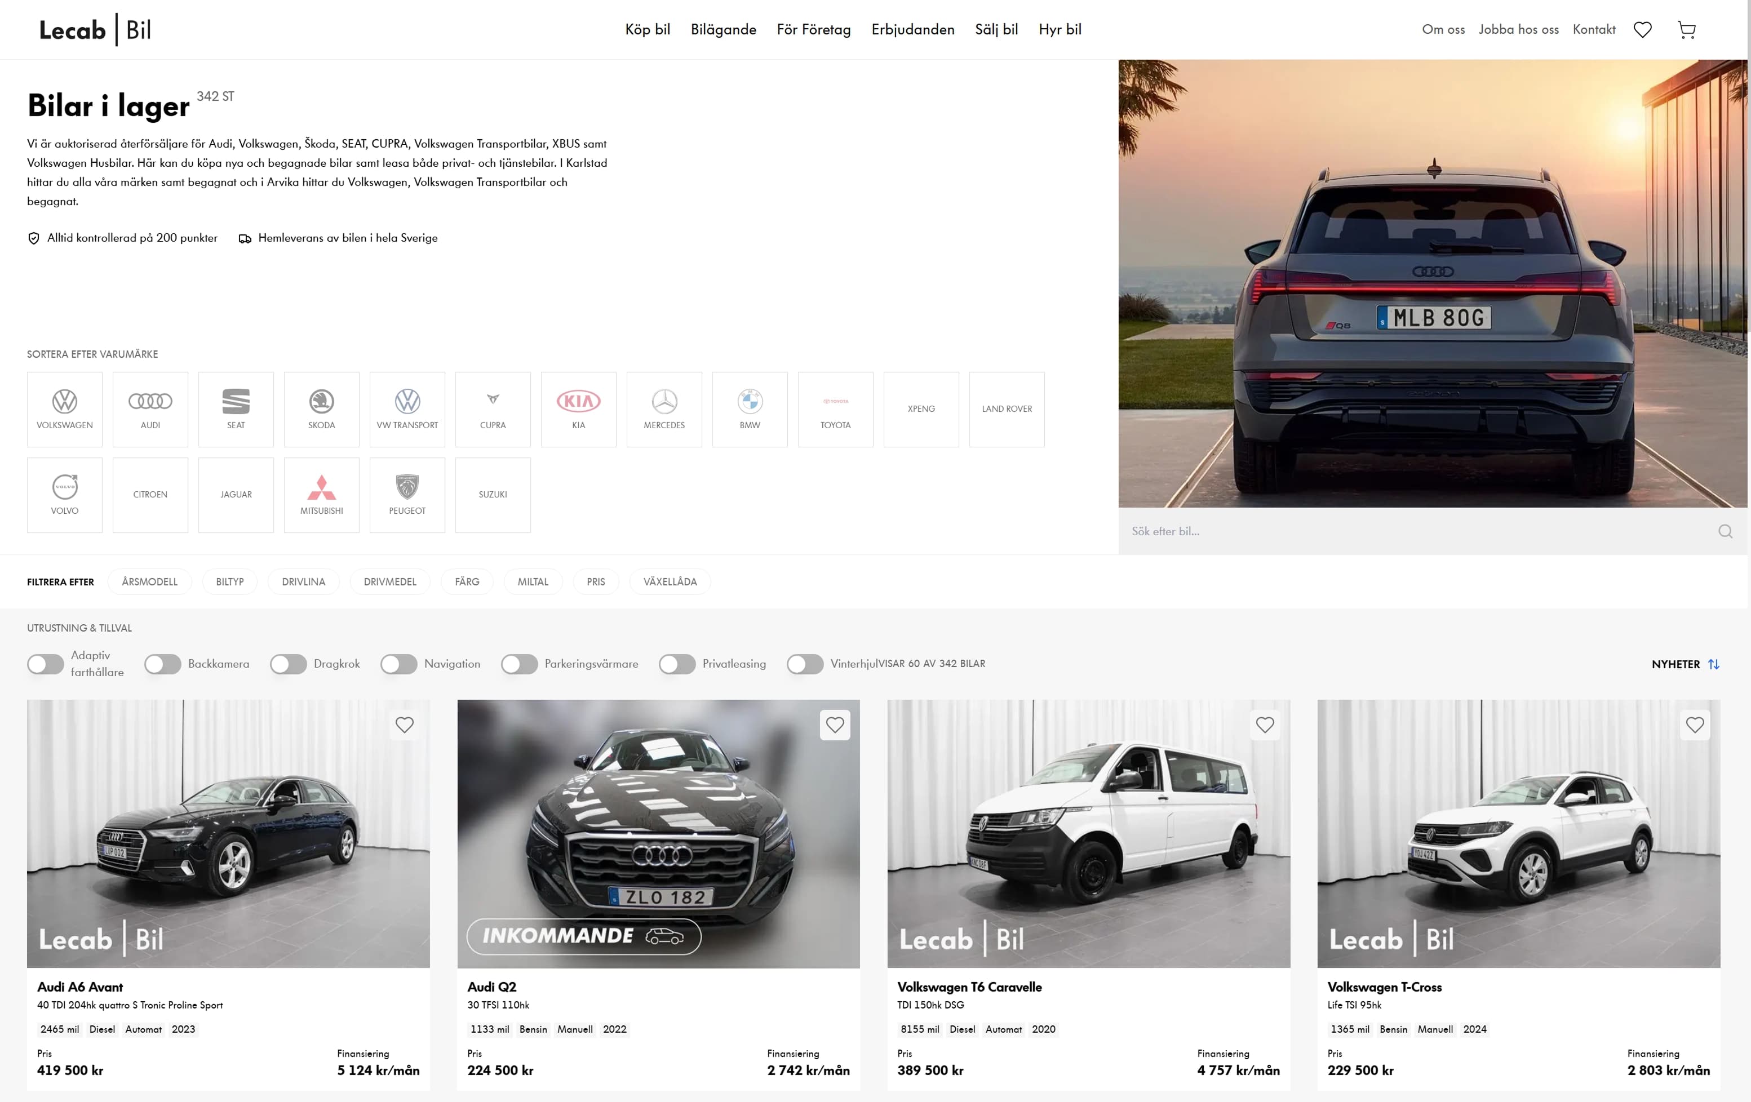The width and height of the screenshot is (1751, 1102).
Task: Open the Kontakt link
Action: tap(1594, 30)
